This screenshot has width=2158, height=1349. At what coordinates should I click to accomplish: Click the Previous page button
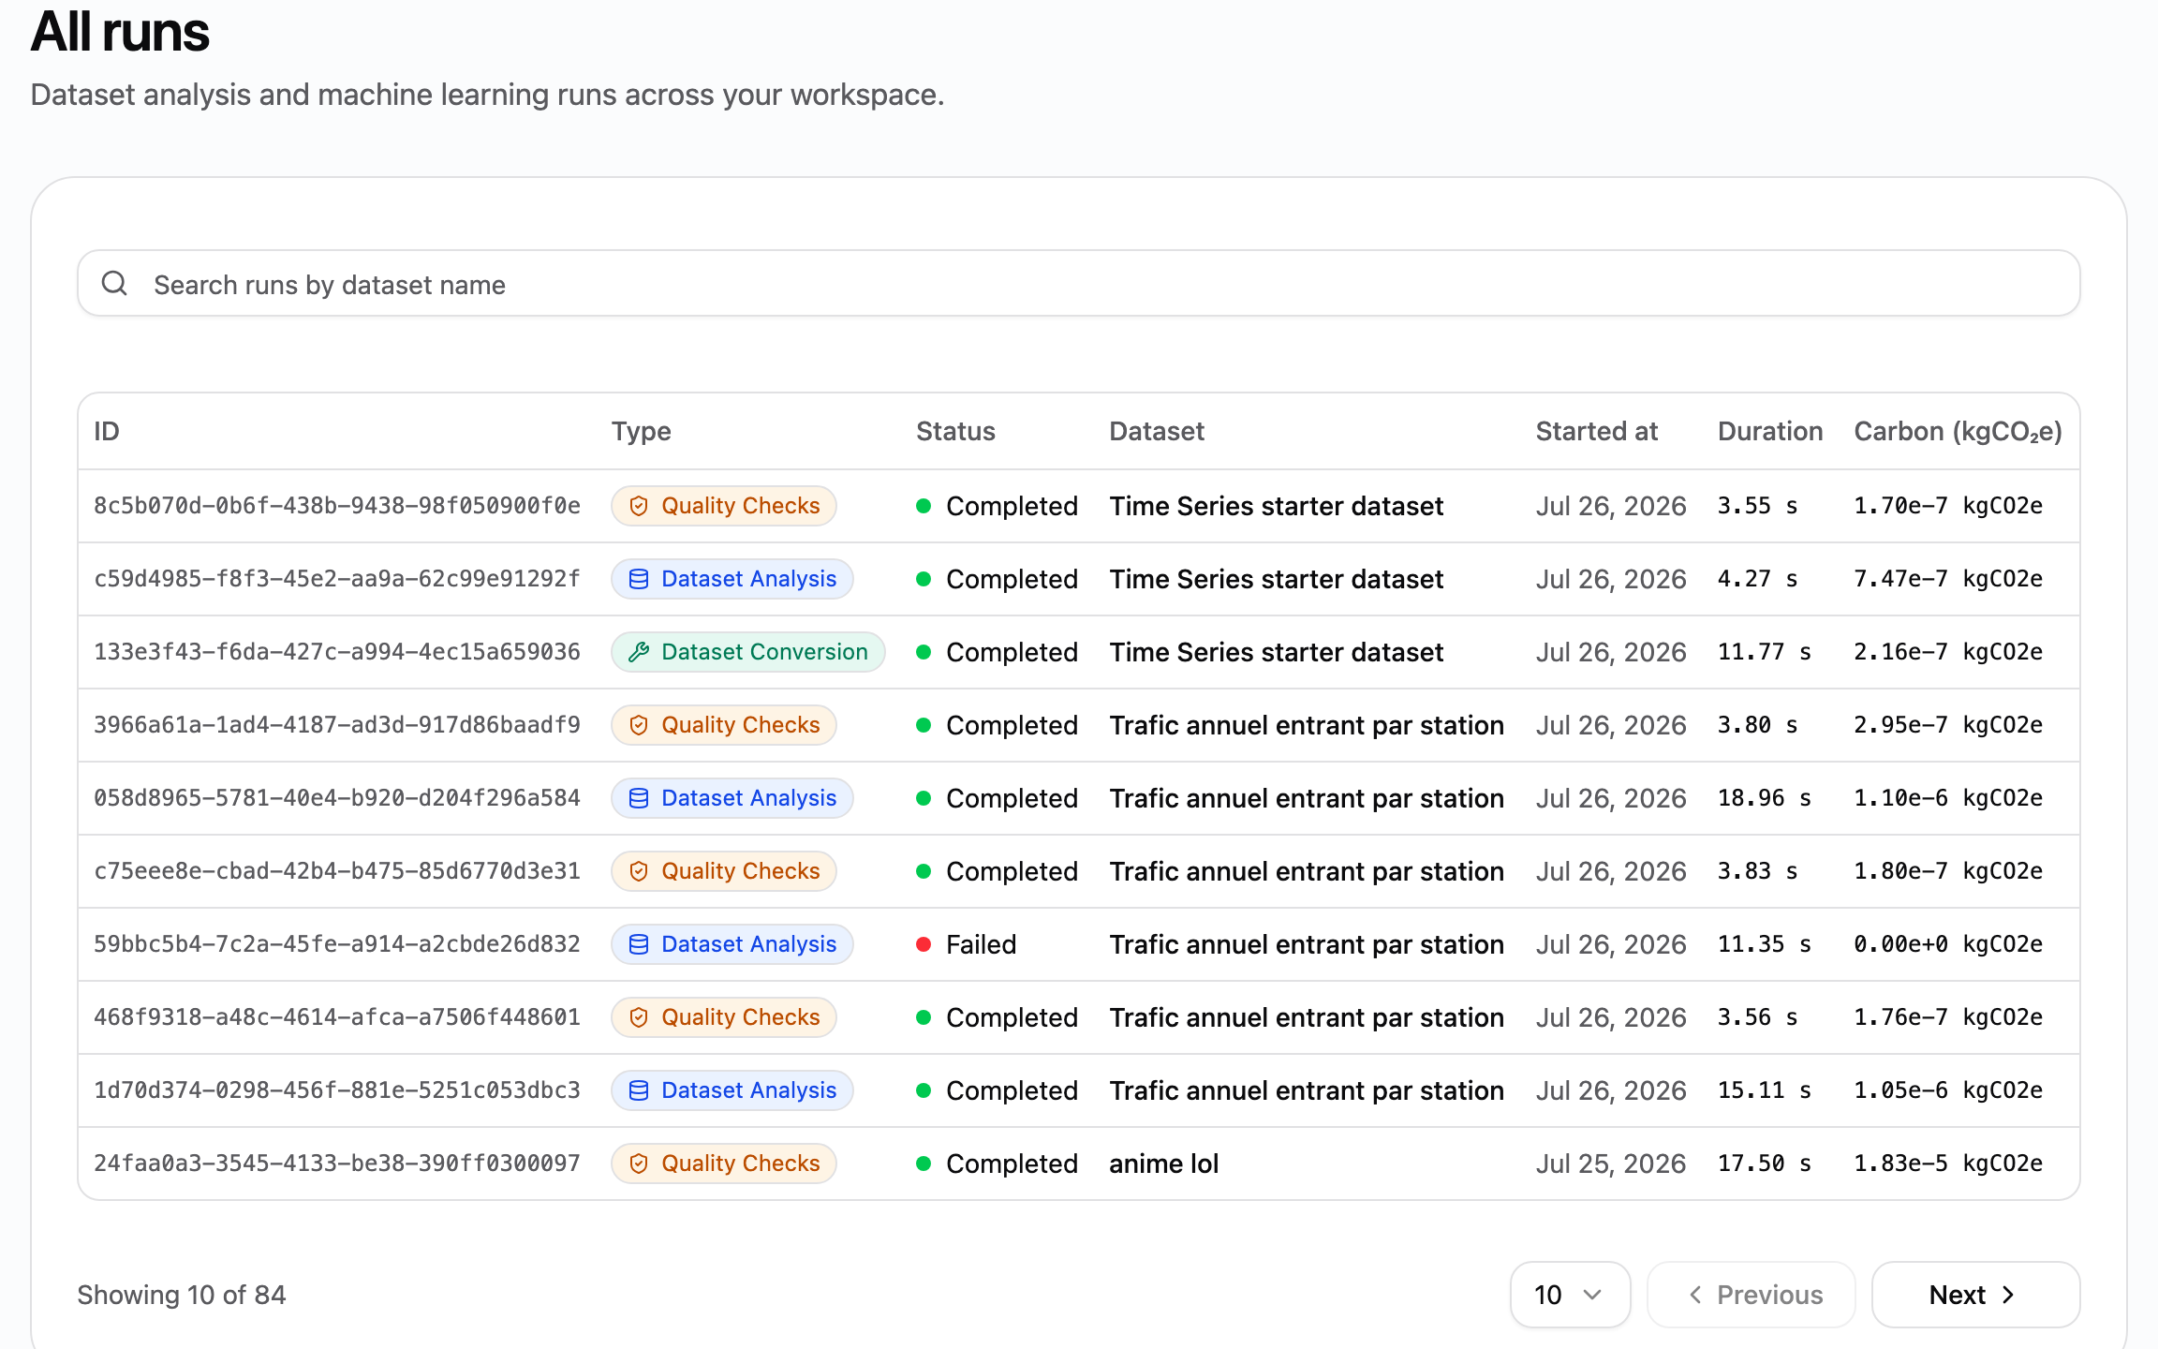[1751, 1295]
